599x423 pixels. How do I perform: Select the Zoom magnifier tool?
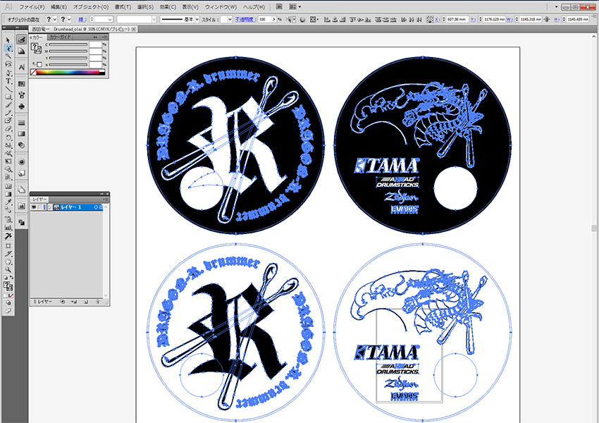point(8,270)
